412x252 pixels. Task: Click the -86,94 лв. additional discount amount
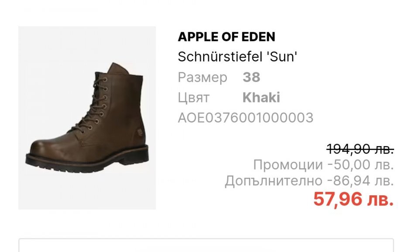point(360,180)
